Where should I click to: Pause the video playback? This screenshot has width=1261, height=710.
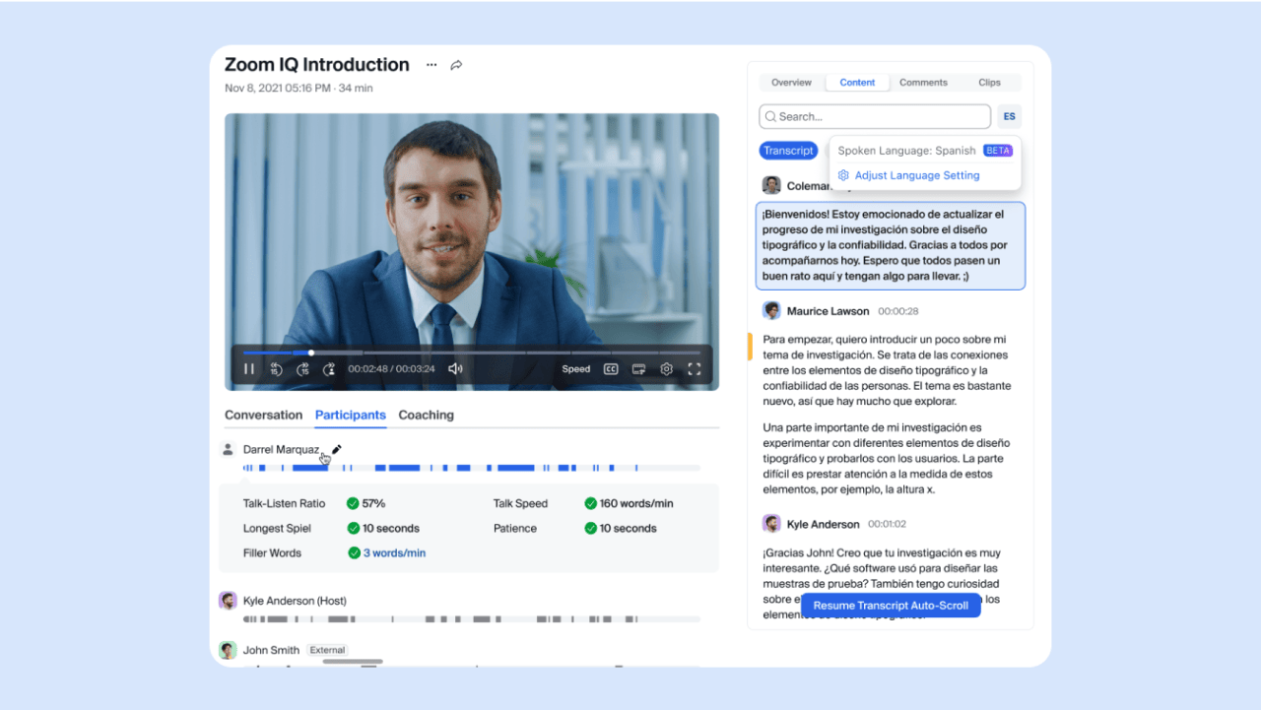pyautogui.click(x=248, y=368)
